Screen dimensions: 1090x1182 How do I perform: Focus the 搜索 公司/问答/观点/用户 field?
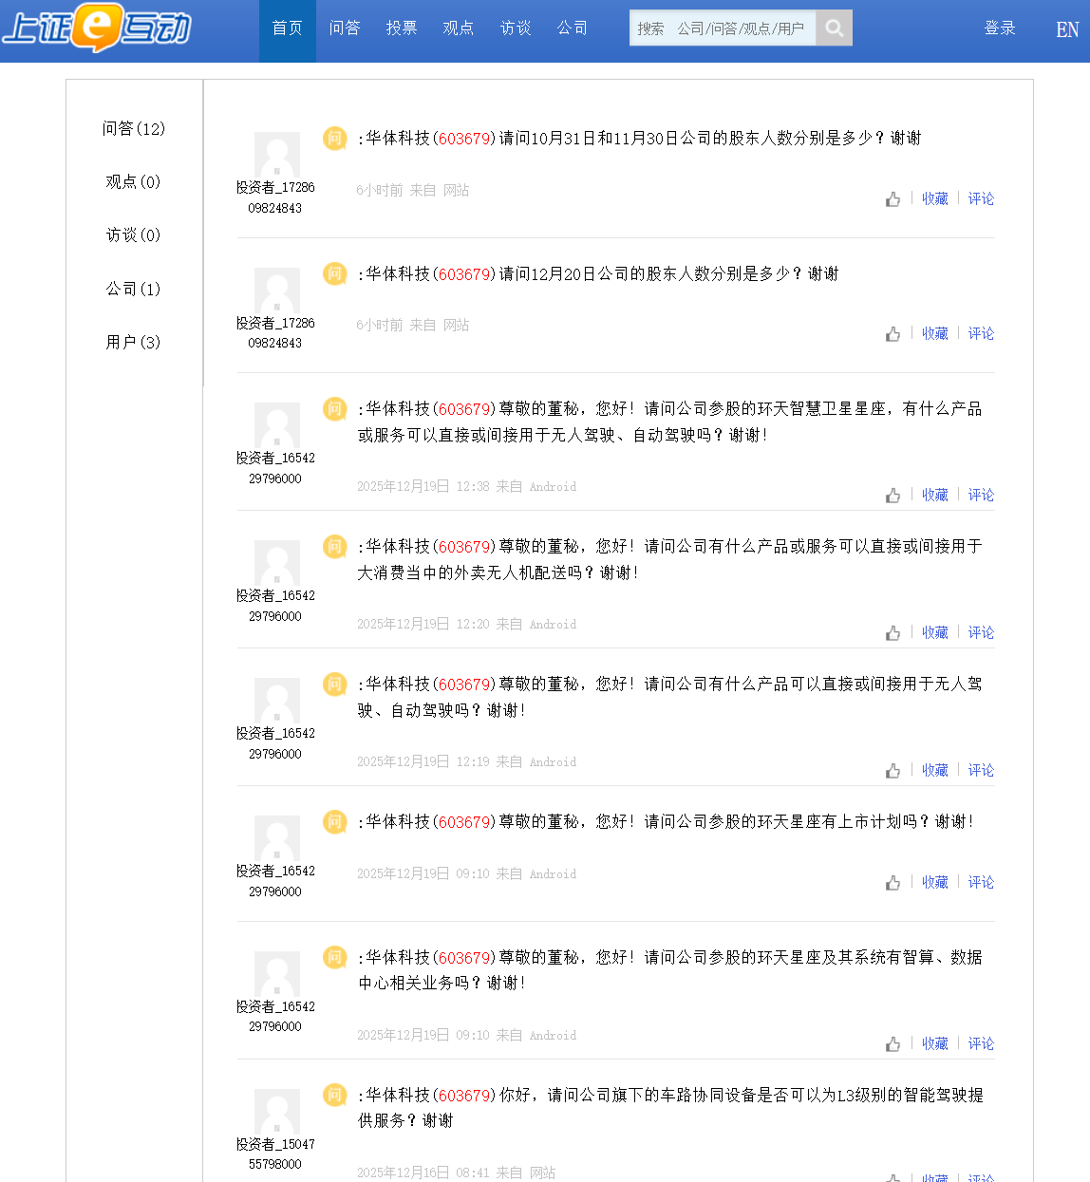[x=723, y=28]
